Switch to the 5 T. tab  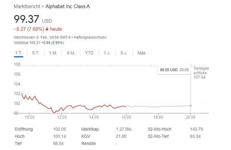coord(36,53)
